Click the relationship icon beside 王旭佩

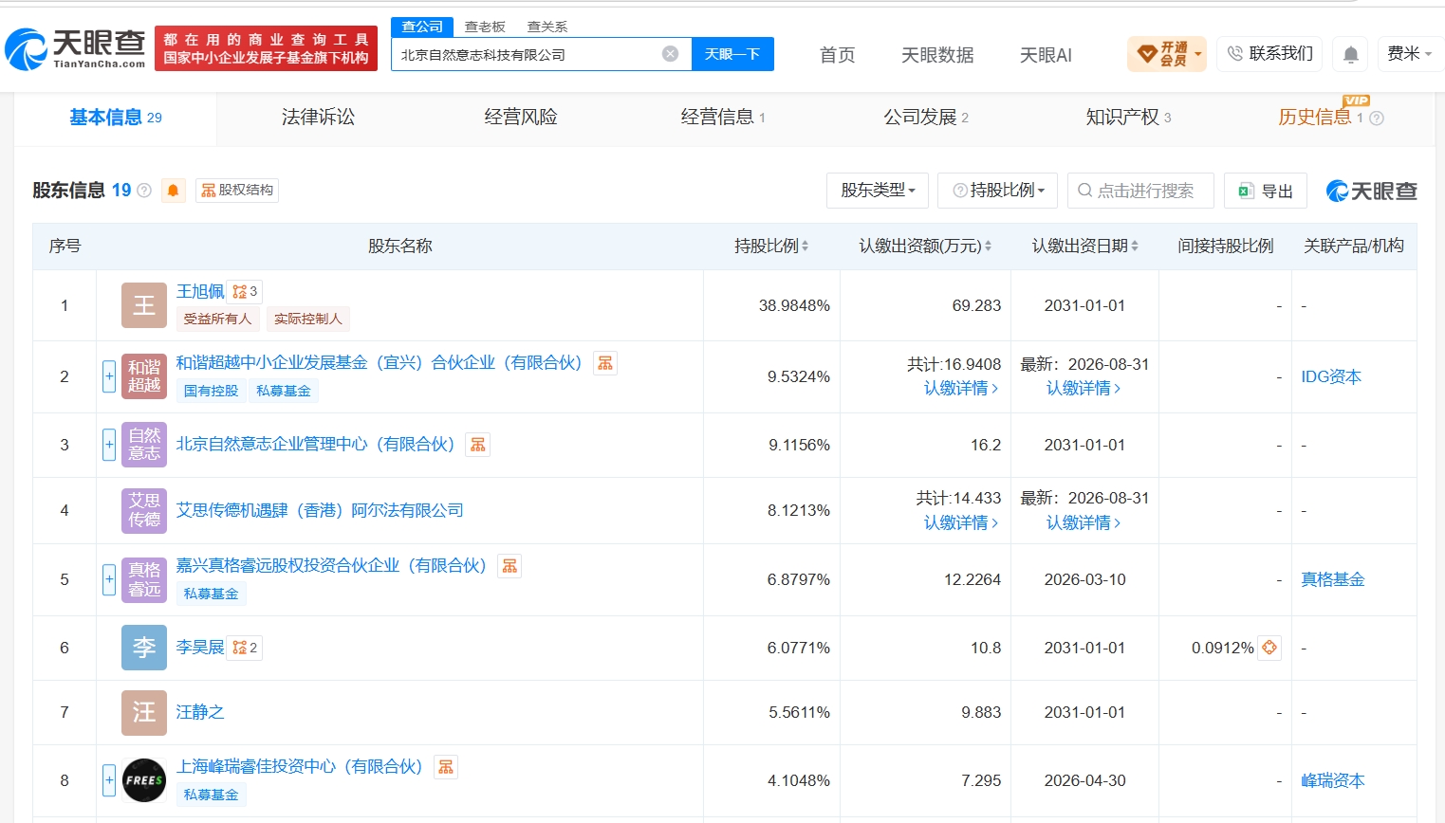[x=245, y=291]
